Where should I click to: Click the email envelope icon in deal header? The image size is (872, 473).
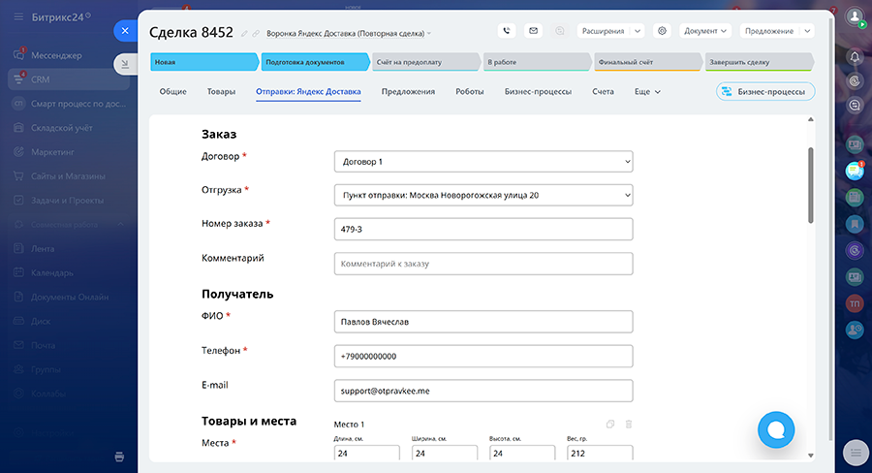pos(533,31)
